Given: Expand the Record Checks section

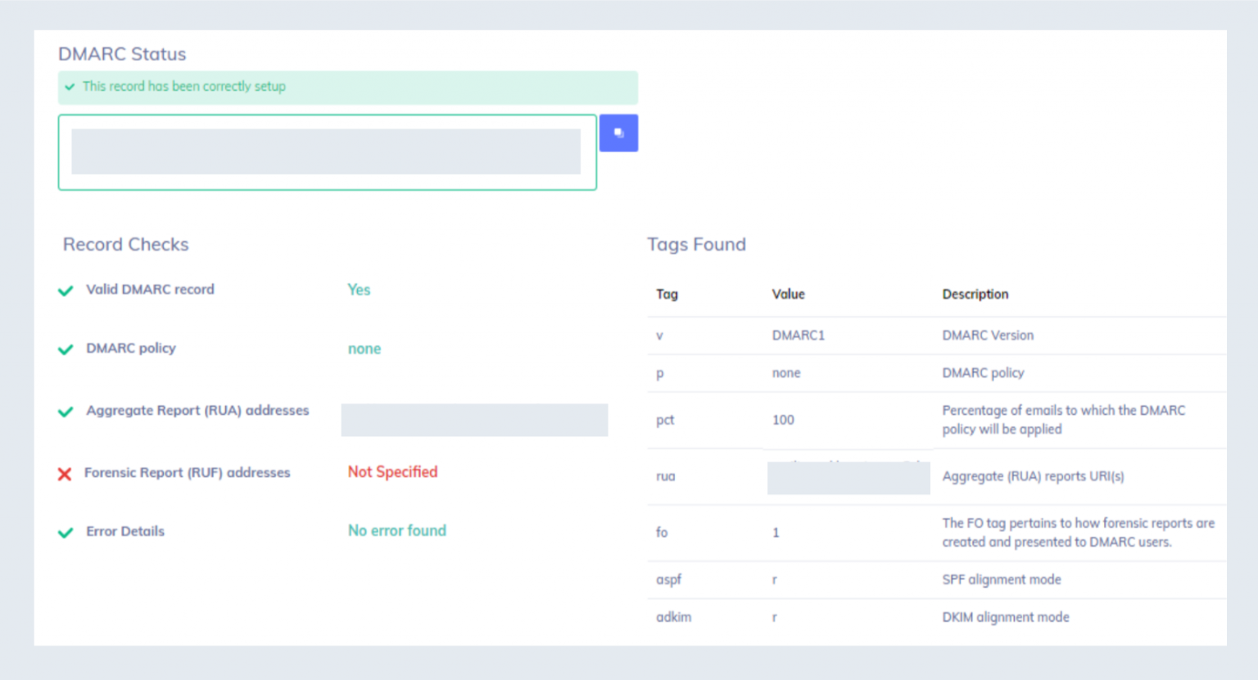Looking at the screenshot, I should (x=125, y=245).
